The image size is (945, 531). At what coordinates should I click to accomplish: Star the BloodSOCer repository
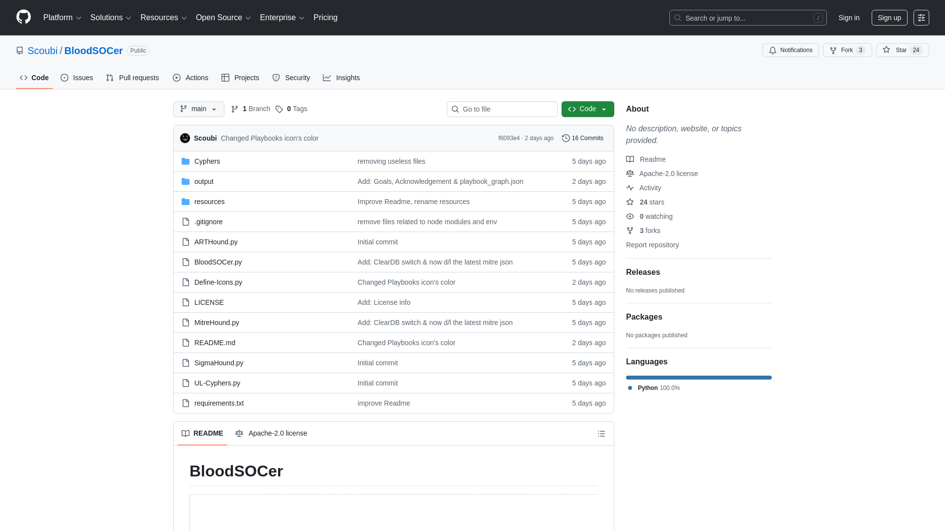click(x=901, y=50)
